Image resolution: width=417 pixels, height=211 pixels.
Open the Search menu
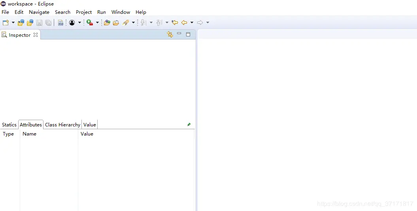[62, 12]
